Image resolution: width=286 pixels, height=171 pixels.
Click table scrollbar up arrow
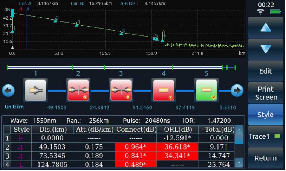click(239, 130)
